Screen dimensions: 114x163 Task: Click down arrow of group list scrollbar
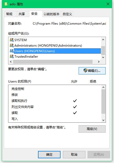tap(103, 57)
